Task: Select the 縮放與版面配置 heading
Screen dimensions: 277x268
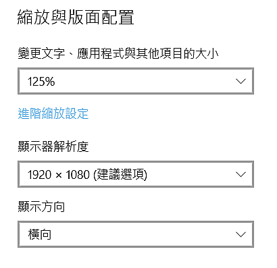Action: tap(76, 17)
